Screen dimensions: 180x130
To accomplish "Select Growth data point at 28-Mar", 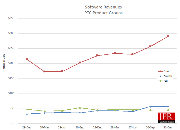I will point(115,111).
